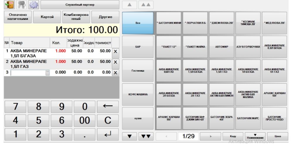Add ПЕРЧАТКИ Х\Б product

(x=195, y=23)
